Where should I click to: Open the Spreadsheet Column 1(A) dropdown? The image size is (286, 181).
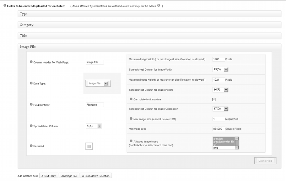pos(94,126)
